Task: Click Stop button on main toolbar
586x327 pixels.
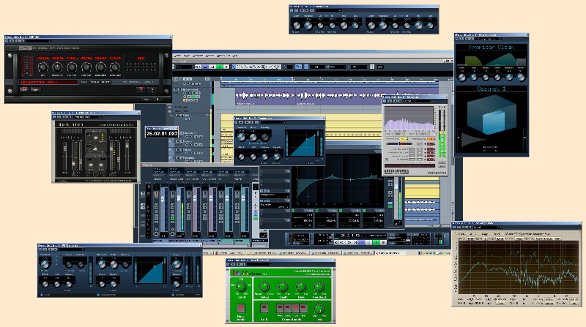Action: coord(212,67)
